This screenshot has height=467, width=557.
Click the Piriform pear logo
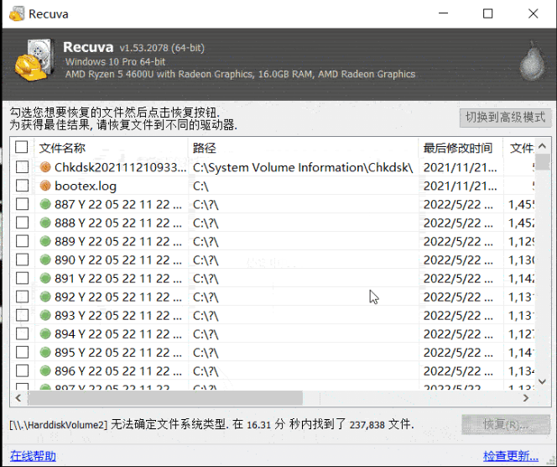[532, 60]
